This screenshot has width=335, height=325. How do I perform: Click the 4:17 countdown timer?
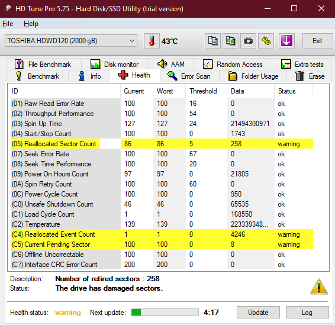coord(211,313)
